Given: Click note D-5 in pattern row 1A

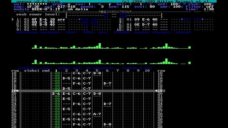Looking at the screenshot, I should (x=67, y=78).
